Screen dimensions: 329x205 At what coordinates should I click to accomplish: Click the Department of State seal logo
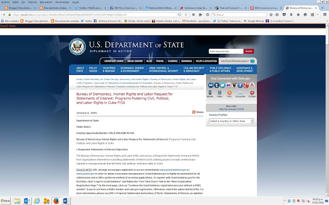point(77,47)
